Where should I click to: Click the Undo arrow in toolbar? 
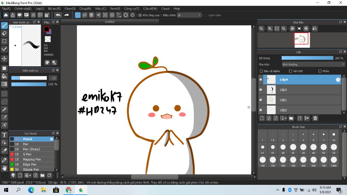[x=58, y=15]
